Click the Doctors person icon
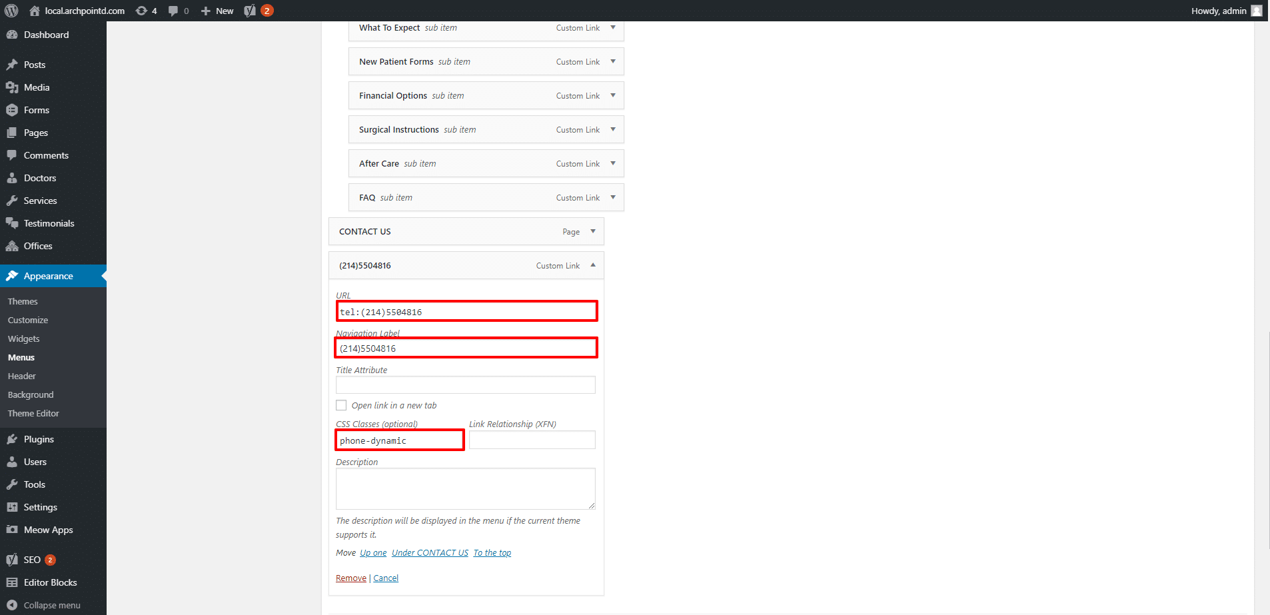This screenshot has height=615, width=1270. click(x=12, y=178)
